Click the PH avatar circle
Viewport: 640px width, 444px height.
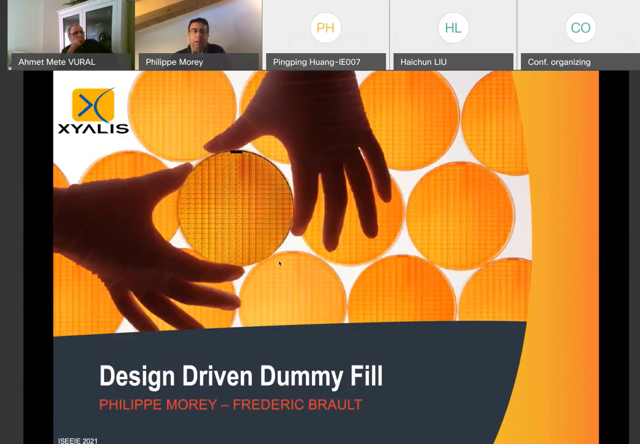click(326, 28)
